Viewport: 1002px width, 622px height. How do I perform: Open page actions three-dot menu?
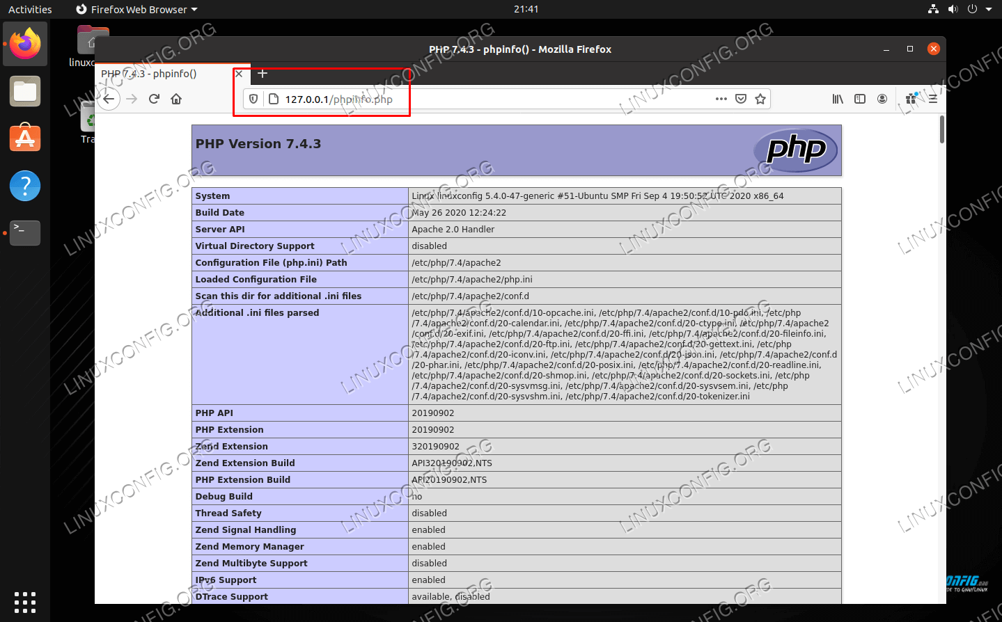tap(721, 99)
